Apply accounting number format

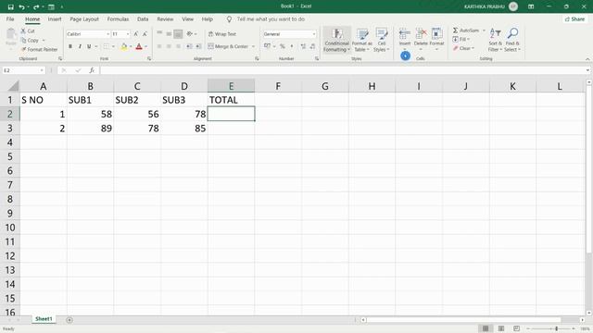click(x=268, y=46)
